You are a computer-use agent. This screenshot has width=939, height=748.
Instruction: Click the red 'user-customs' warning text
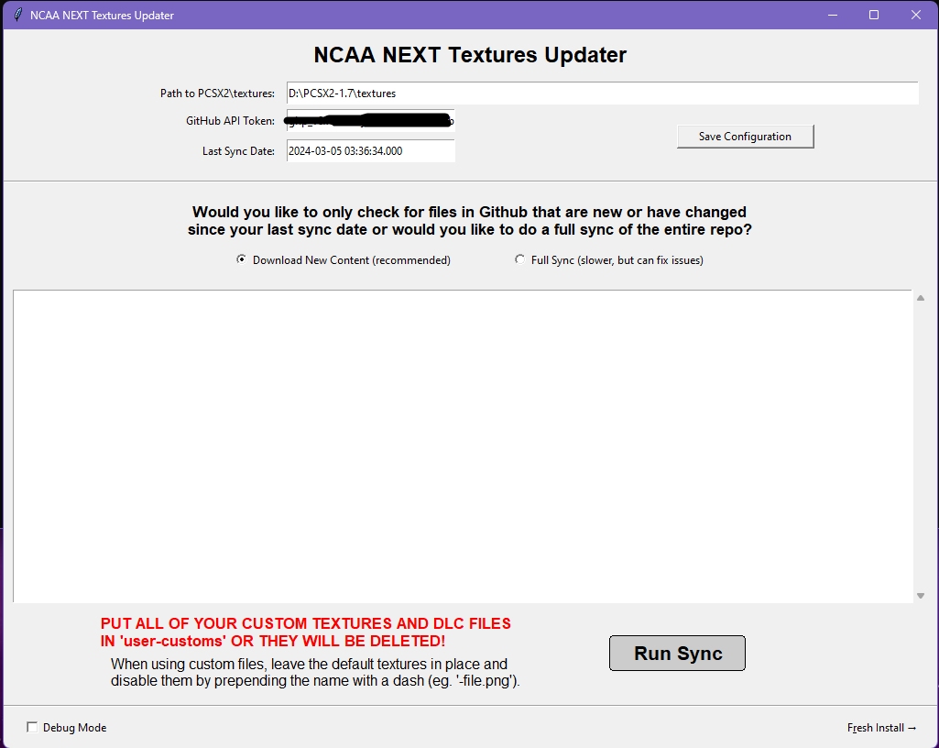tap(305, 632)
